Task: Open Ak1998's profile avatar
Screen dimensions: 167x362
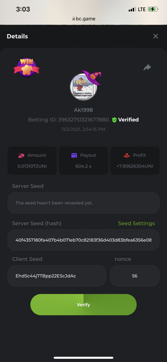Action: (x=84, y=87)
